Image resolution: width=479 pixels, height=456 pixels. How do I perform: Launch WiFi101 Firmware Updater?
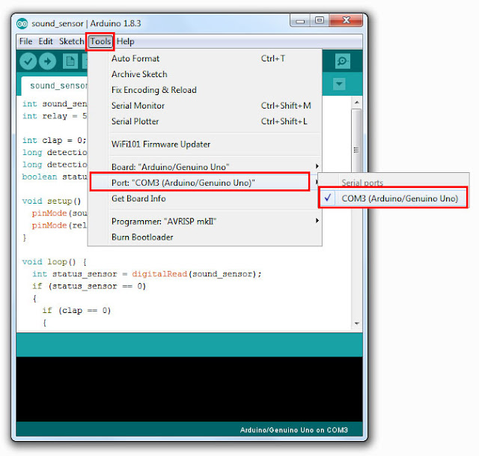point(204,145)
